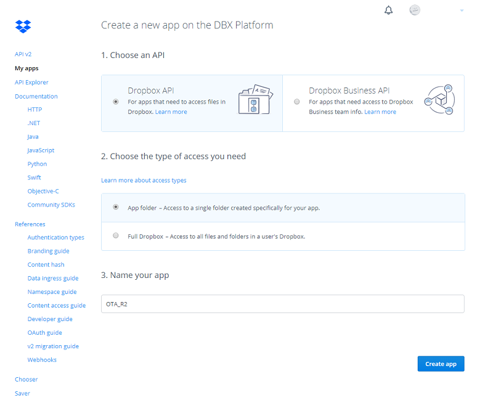The height and width of the screenshot is (400, 493).
Task: Open Swift documentation
Action: [35, 178]
